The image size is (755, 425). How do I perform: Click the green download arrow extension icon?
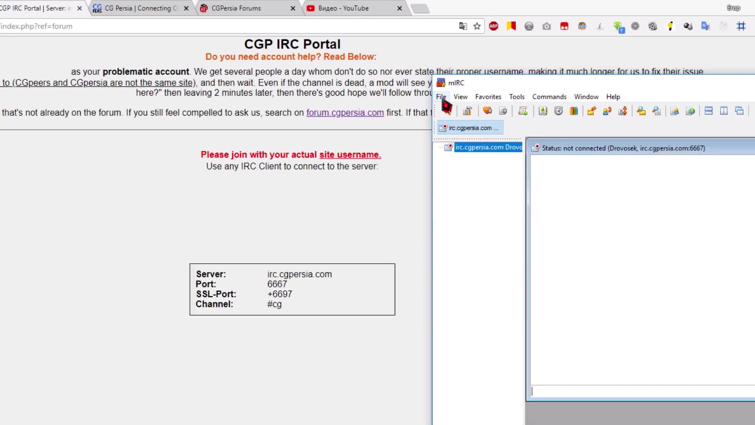coord(619,27)
